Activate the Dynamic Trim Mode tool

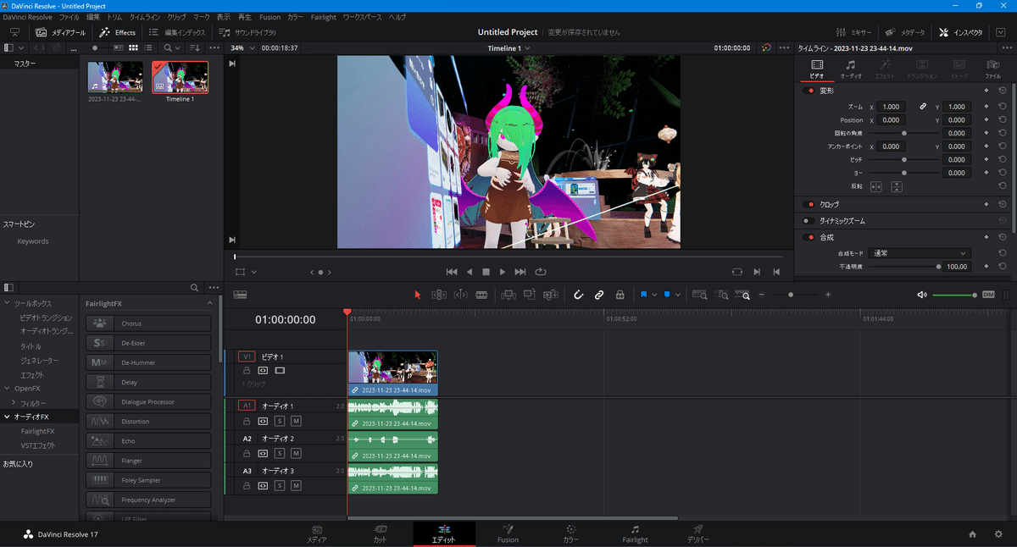460,295
